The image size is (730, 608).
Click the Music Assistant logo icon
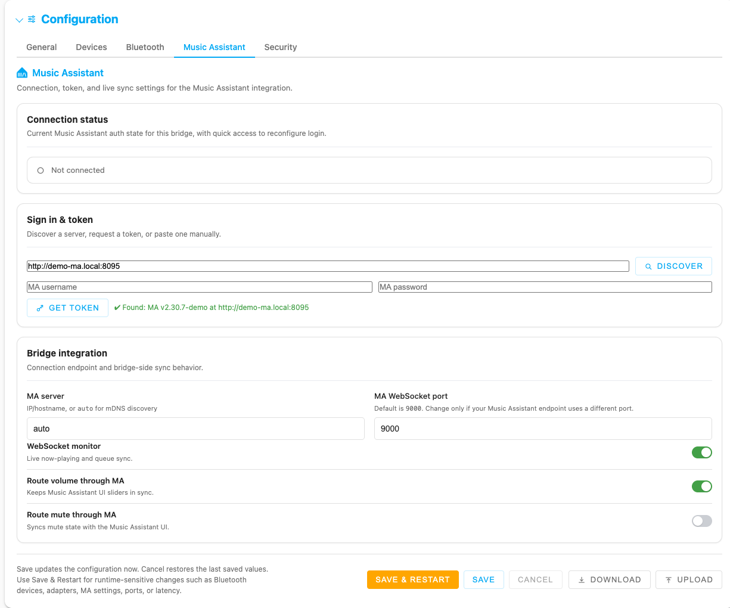pyautogui.click(x=22, y=73)
